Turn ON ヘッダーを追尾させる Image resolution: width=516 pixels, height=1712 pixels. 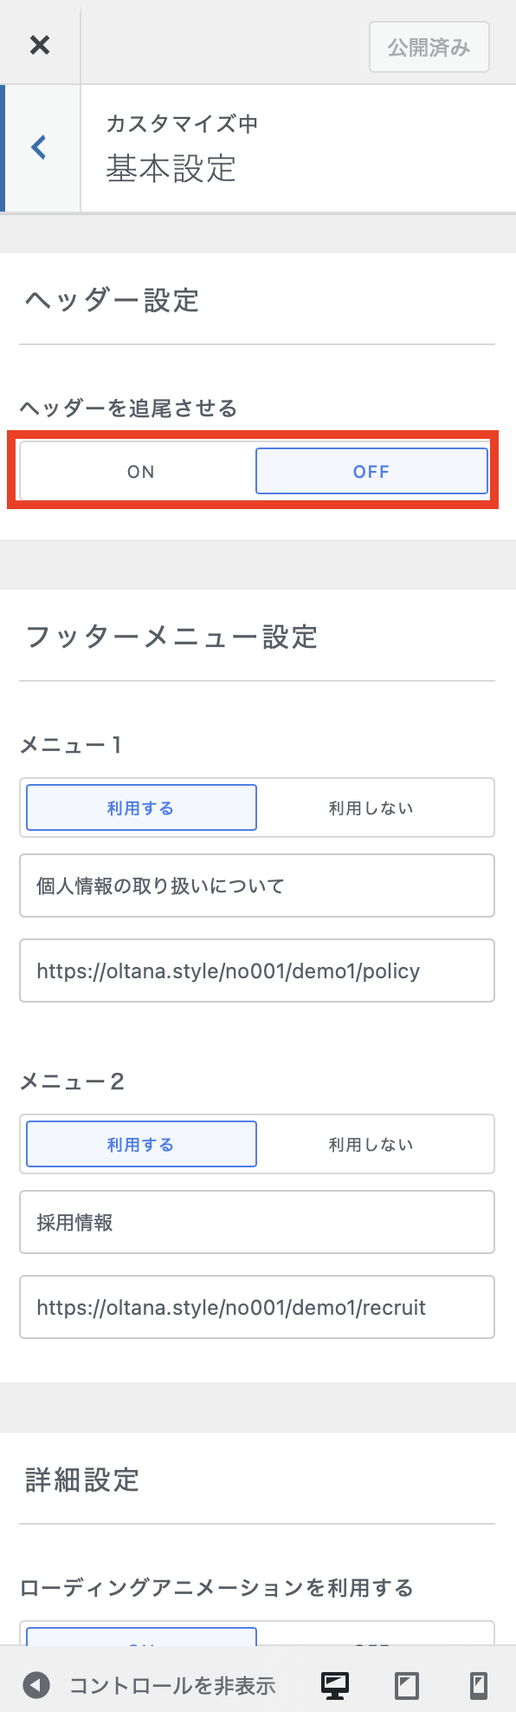click(141, 471)
